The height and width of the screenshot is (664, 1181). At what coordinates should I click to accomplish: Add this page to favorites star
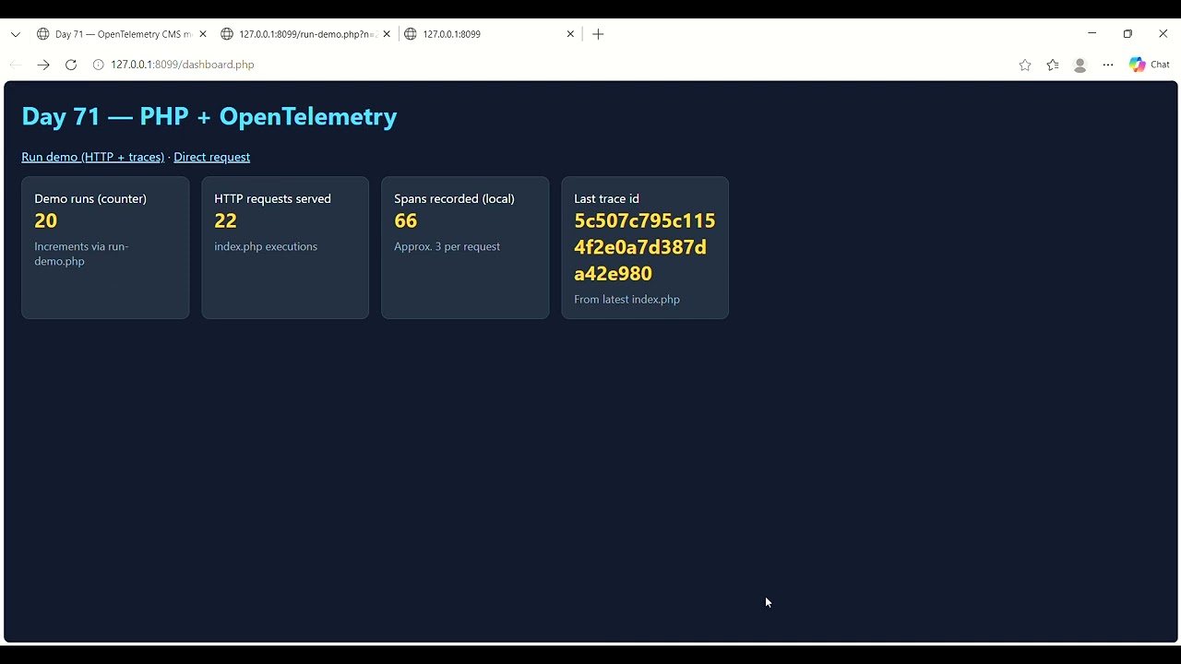click(1025, 65)
